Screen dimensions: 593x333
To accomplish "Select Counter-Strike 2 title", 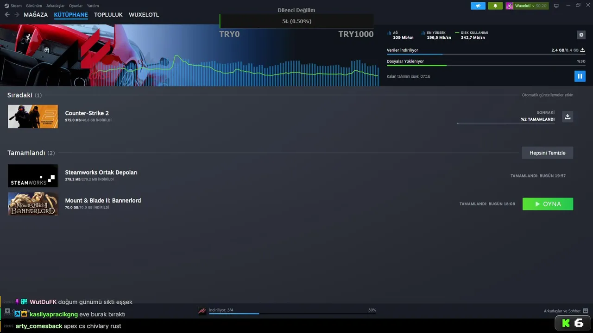I will point(87,113).
